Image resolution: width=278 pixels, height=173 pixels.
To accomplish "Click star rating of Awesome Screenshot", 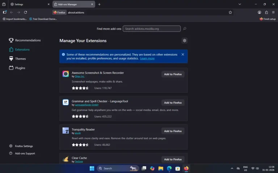I will pos(80,88).
